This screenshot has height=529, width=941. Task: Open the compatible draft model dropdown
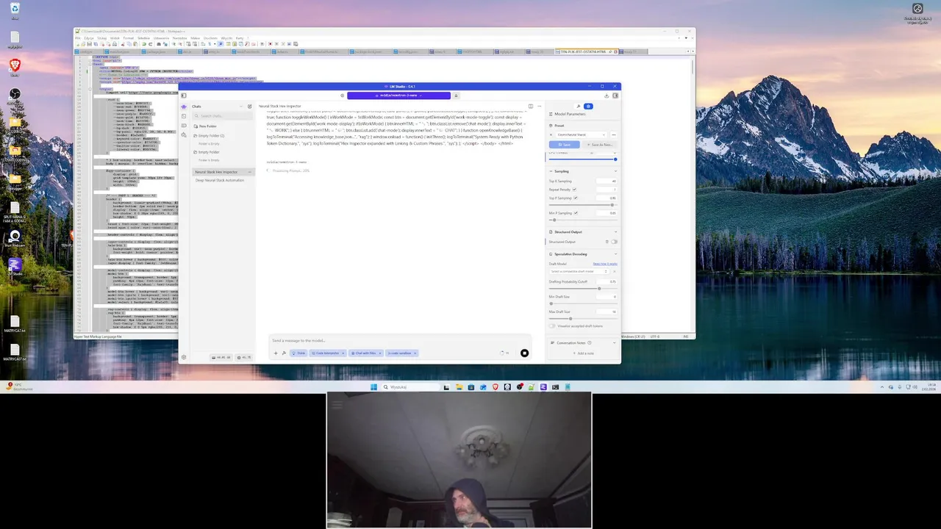click(x=579, y=271)
